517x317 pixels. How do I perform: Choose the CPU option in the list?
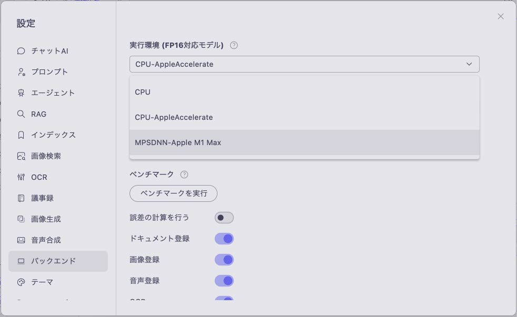(304, 92)
